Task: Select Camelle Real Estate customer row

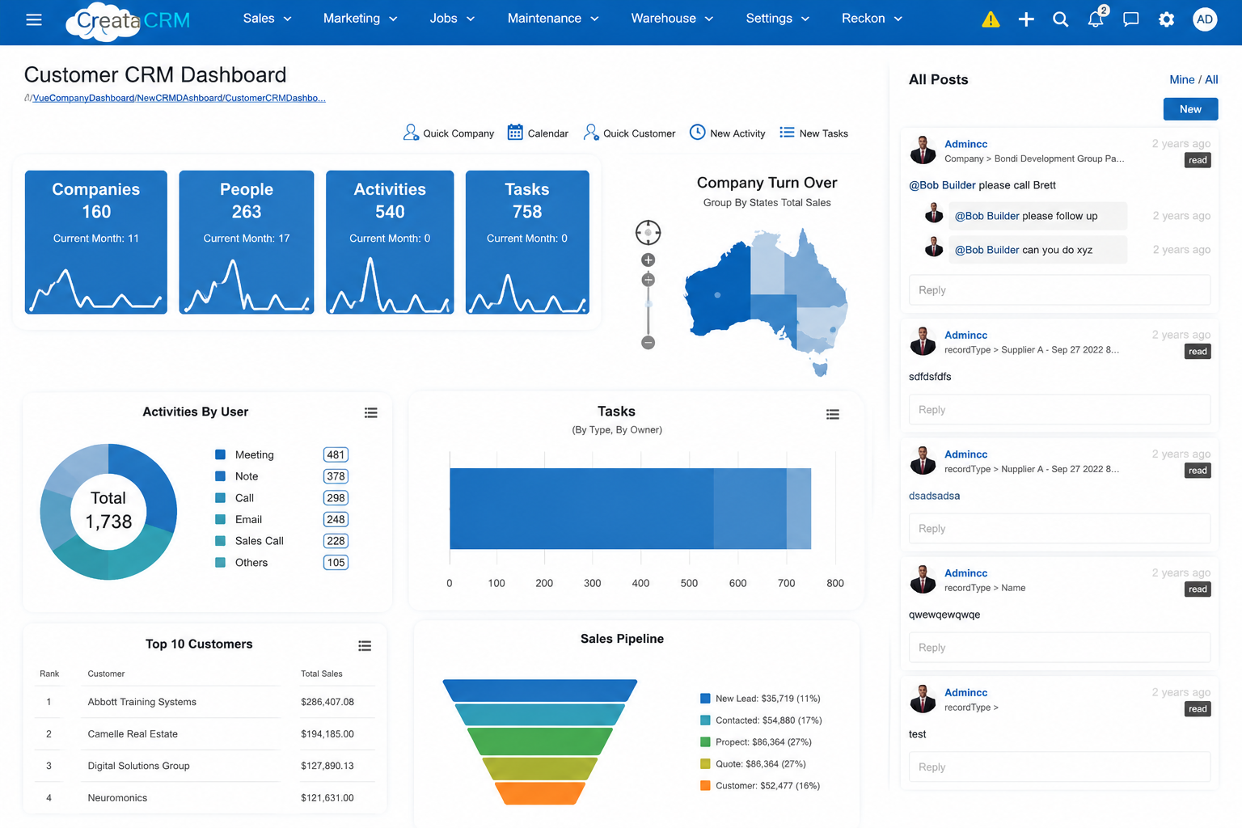Action: point(205,734)
